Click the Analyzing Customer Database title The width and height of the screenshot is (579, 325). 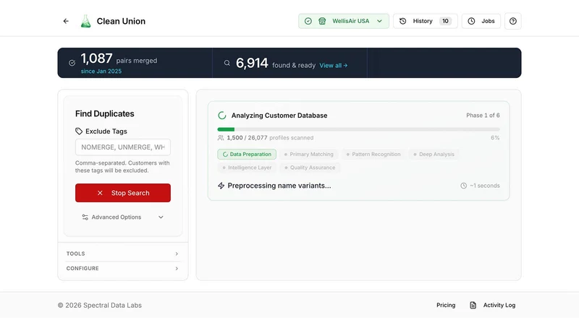click(x=279, y=116)
